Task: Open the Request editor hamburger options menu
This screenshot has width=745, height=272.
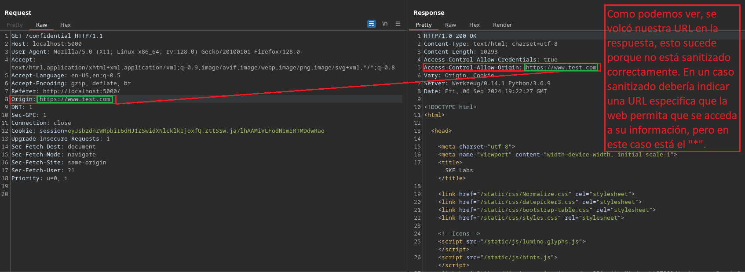Action: pos(398,24)
